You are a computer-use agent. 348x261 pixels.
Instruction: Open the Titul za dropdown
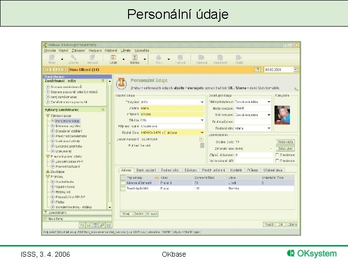pos(202,120)
